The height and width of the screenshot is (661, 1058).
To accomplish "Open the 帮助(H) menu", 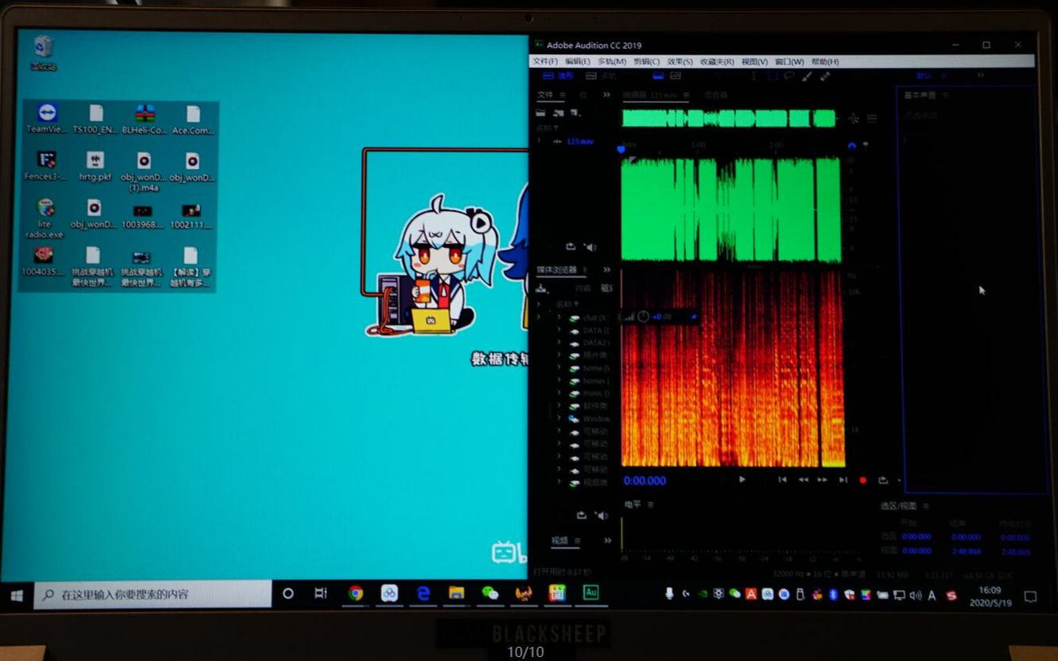I will [826, 62].
